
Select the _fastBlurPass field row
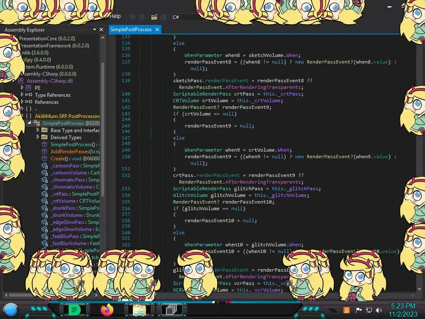point(71,236)
